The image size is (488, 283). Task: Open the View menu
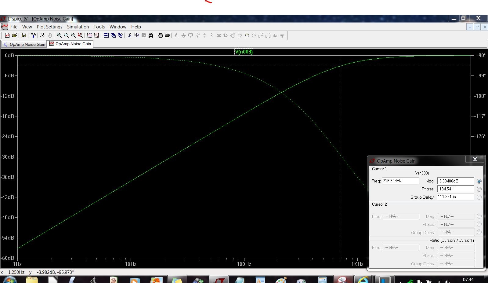click(x=27, y=27)
